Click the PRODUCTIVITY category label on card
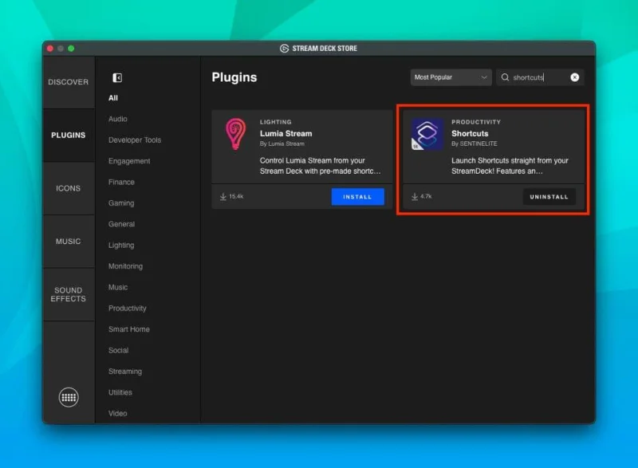The height and width of the screenshot is (468, 638). coord(476,122)
